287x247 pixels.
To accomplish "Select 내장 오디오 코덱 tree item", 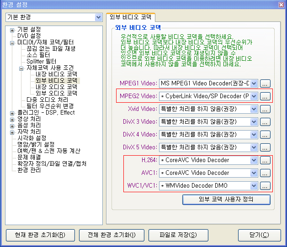I will pyautogui.click(x=56, y=87).
